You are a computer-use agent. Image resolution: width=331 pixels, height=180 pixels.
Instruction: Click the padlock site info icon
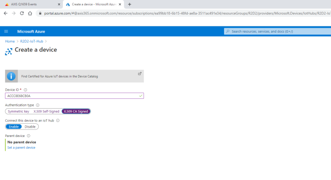tap(40, 13)
